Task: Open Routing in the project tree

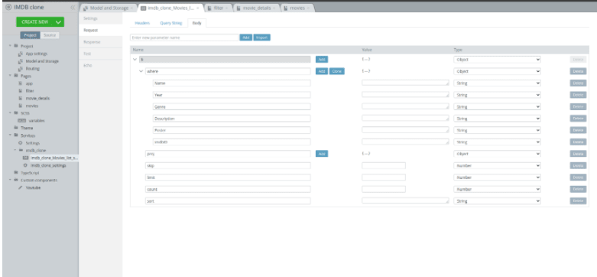Action: pos(32,69)
